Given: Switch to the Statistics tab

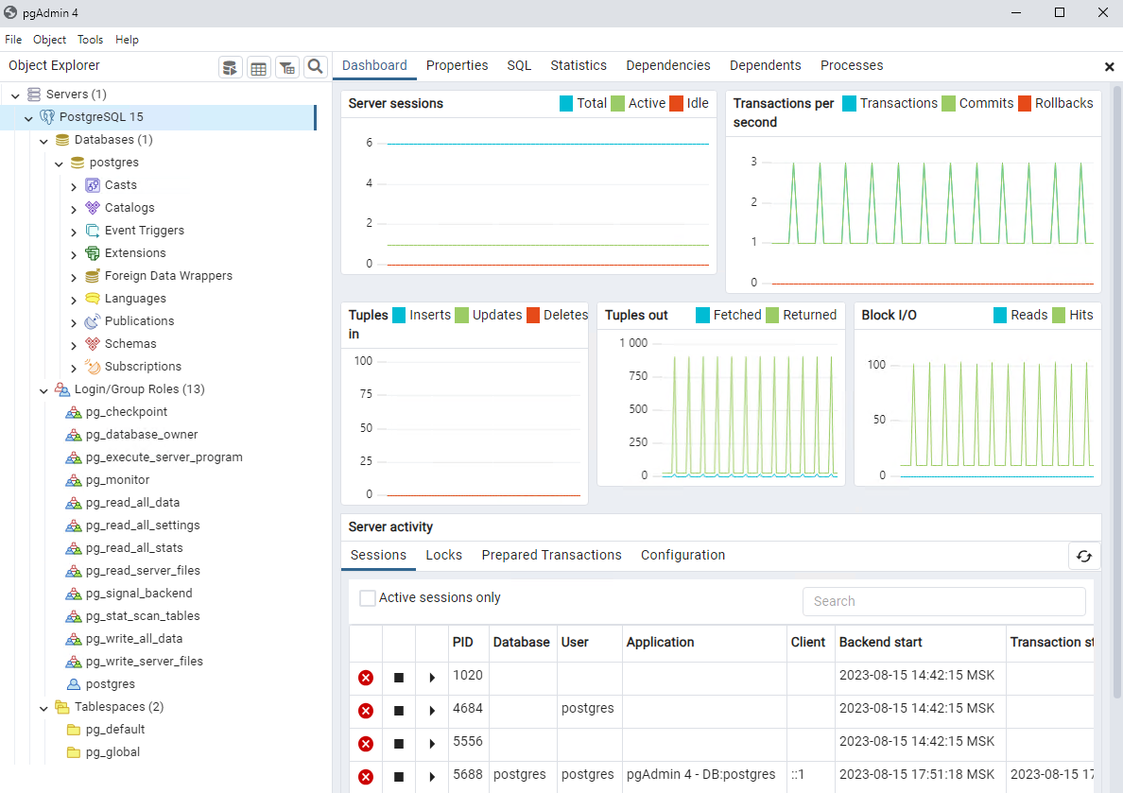Looking at the screenshot, I should pyautogui.click(x=578, y=65).
